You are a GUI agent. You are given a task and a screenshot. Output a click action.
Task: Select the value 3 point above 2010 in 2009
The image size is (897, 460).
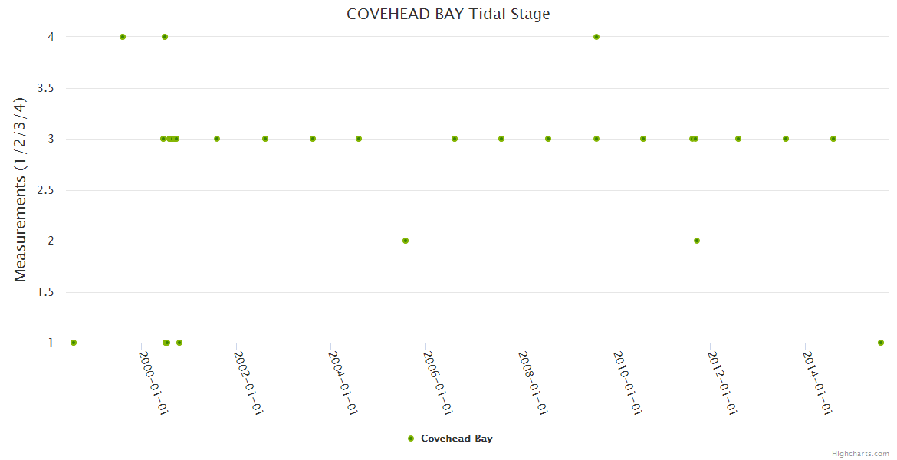click(596, 139)
